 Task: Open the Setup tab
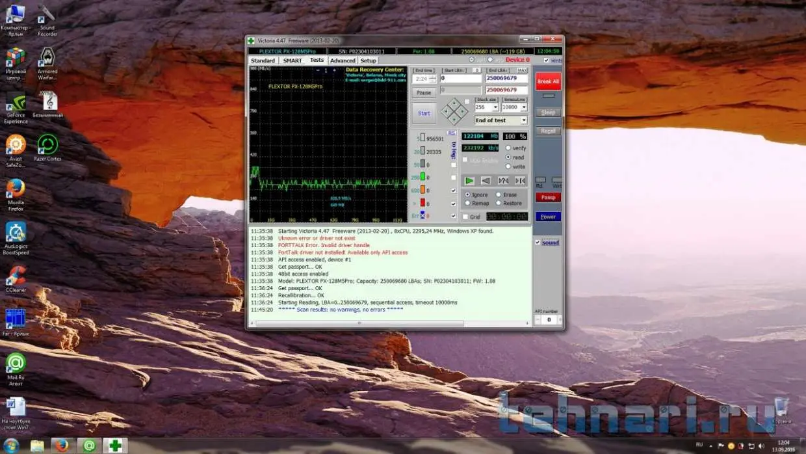click(x=369, y=60)
